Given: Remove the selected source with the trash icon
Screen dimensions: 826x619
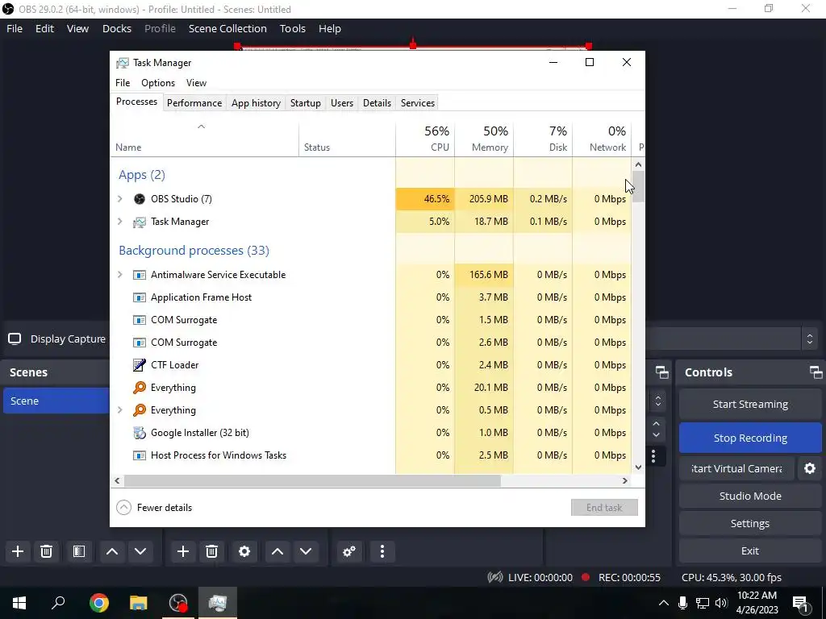Looking at the screenshot, I should pyautogui.click(x=212, y=551).
